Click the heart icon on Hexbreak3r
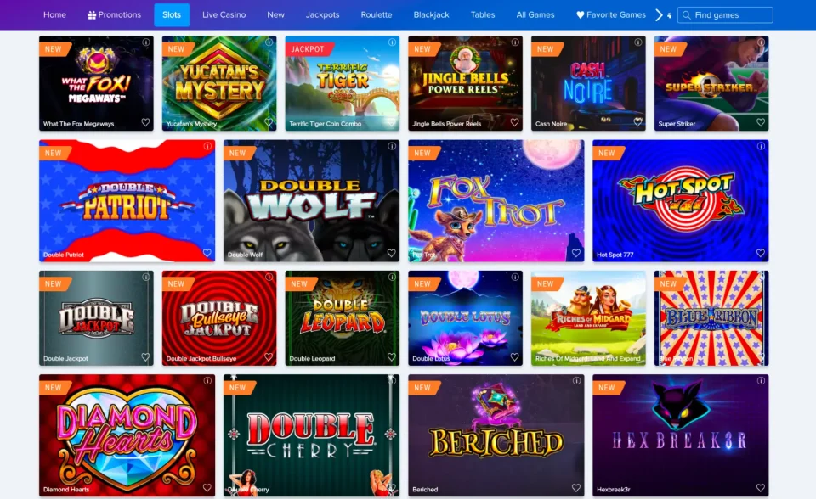Viewport: 816px width, 499px height. click(760, 488)
